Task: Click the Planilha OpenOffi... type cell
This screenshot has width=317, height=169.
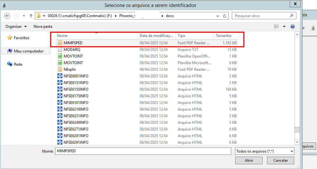Action: tap(194, 56)
